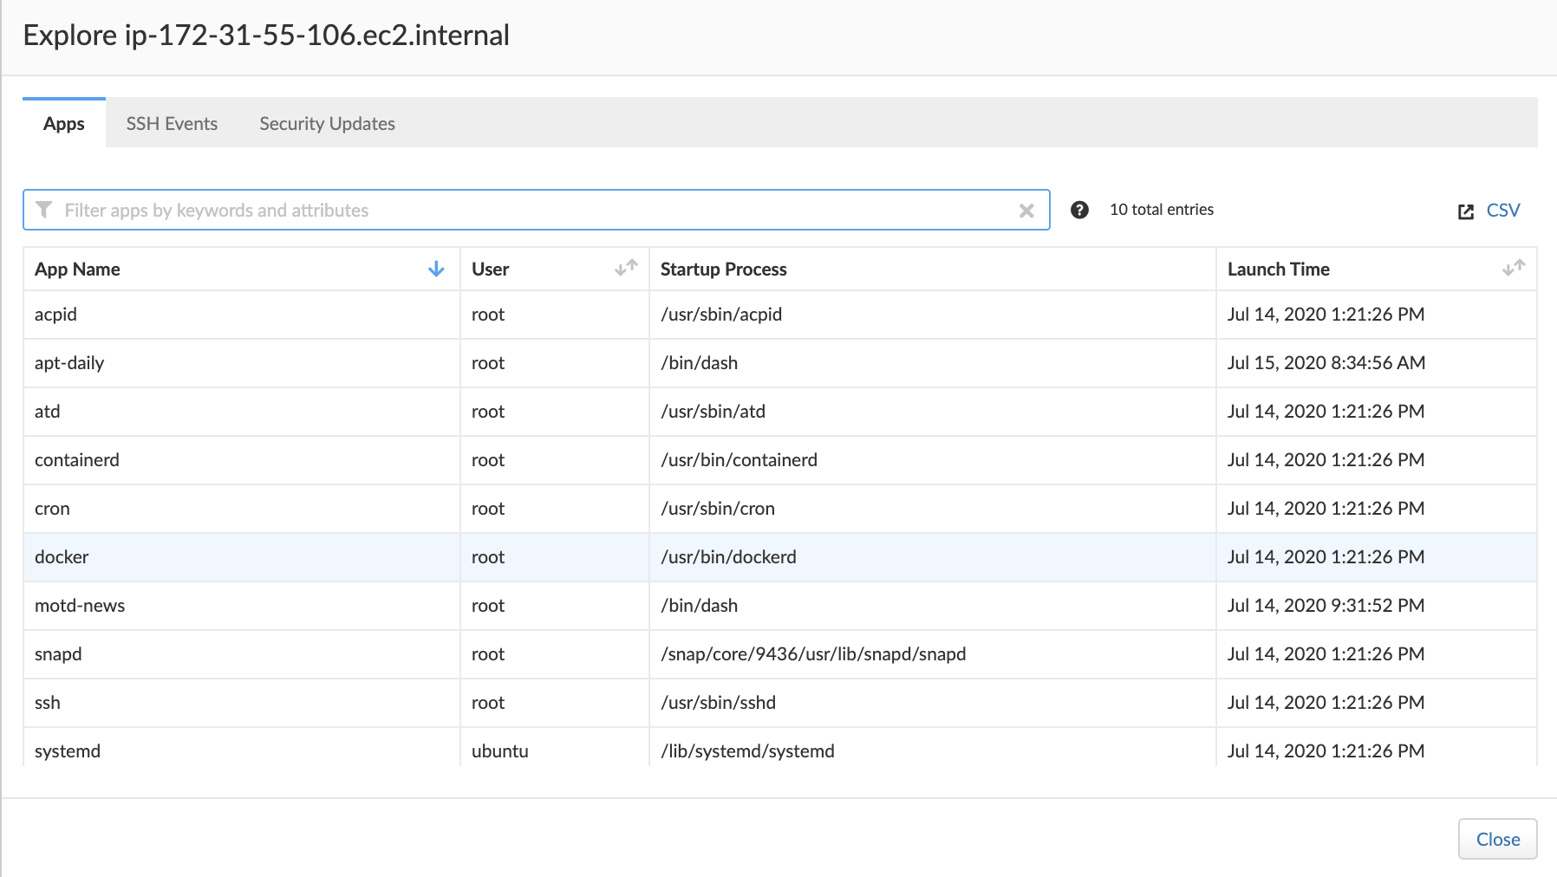Click /usr/sbin/acpid startup process
This screenshot has width=1557, height=877.
[x=721, y=315]
